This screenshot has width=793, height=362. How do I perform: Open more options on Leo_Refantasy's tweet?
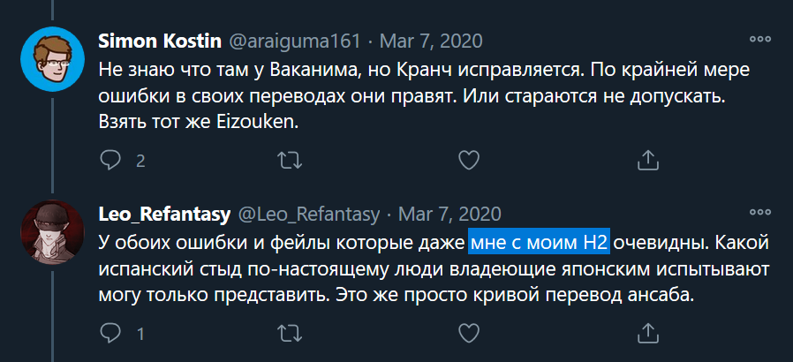(759, 214)
